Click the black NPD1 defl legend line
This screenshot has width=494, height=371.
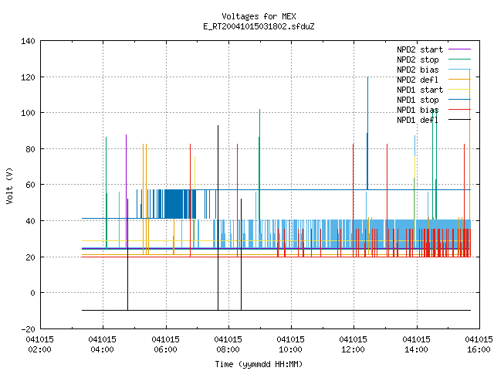point(459,120)
